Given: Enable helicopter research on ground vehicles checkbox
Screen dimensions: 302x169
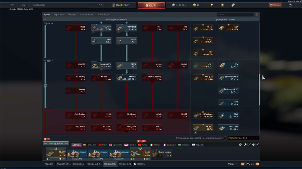Looking at the screenshot, I should click(x=225, y=137).
